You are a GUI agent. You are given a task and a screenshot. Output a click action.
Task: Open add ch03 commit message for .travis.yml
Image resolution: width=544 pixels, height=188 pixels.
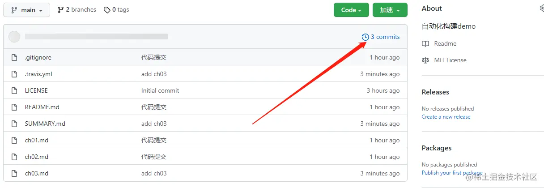pos(154,74)
